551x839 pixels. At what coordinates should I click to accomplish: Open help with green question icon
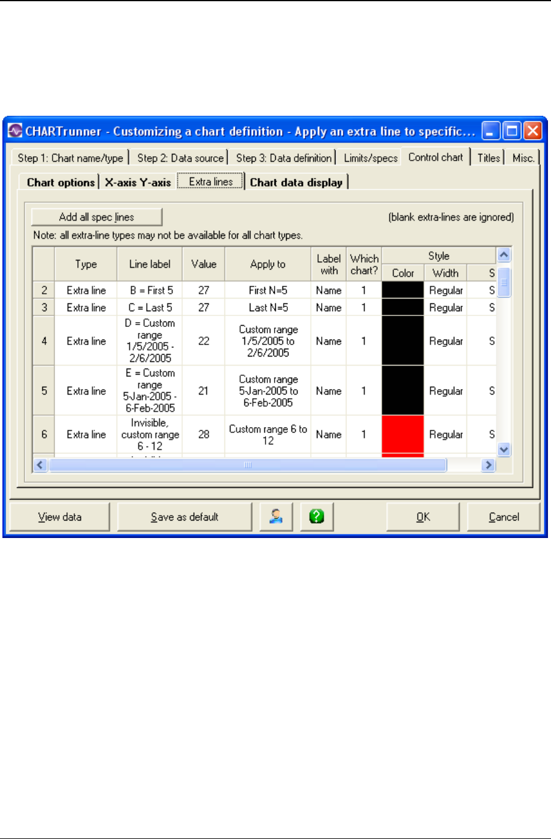pos(317,517)
